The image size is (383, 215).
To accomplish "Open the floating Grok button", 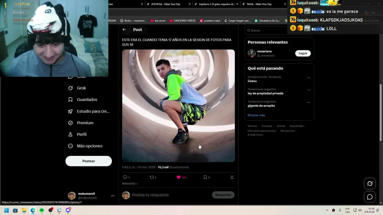I will pyautogui.click(x=370, y=184).
